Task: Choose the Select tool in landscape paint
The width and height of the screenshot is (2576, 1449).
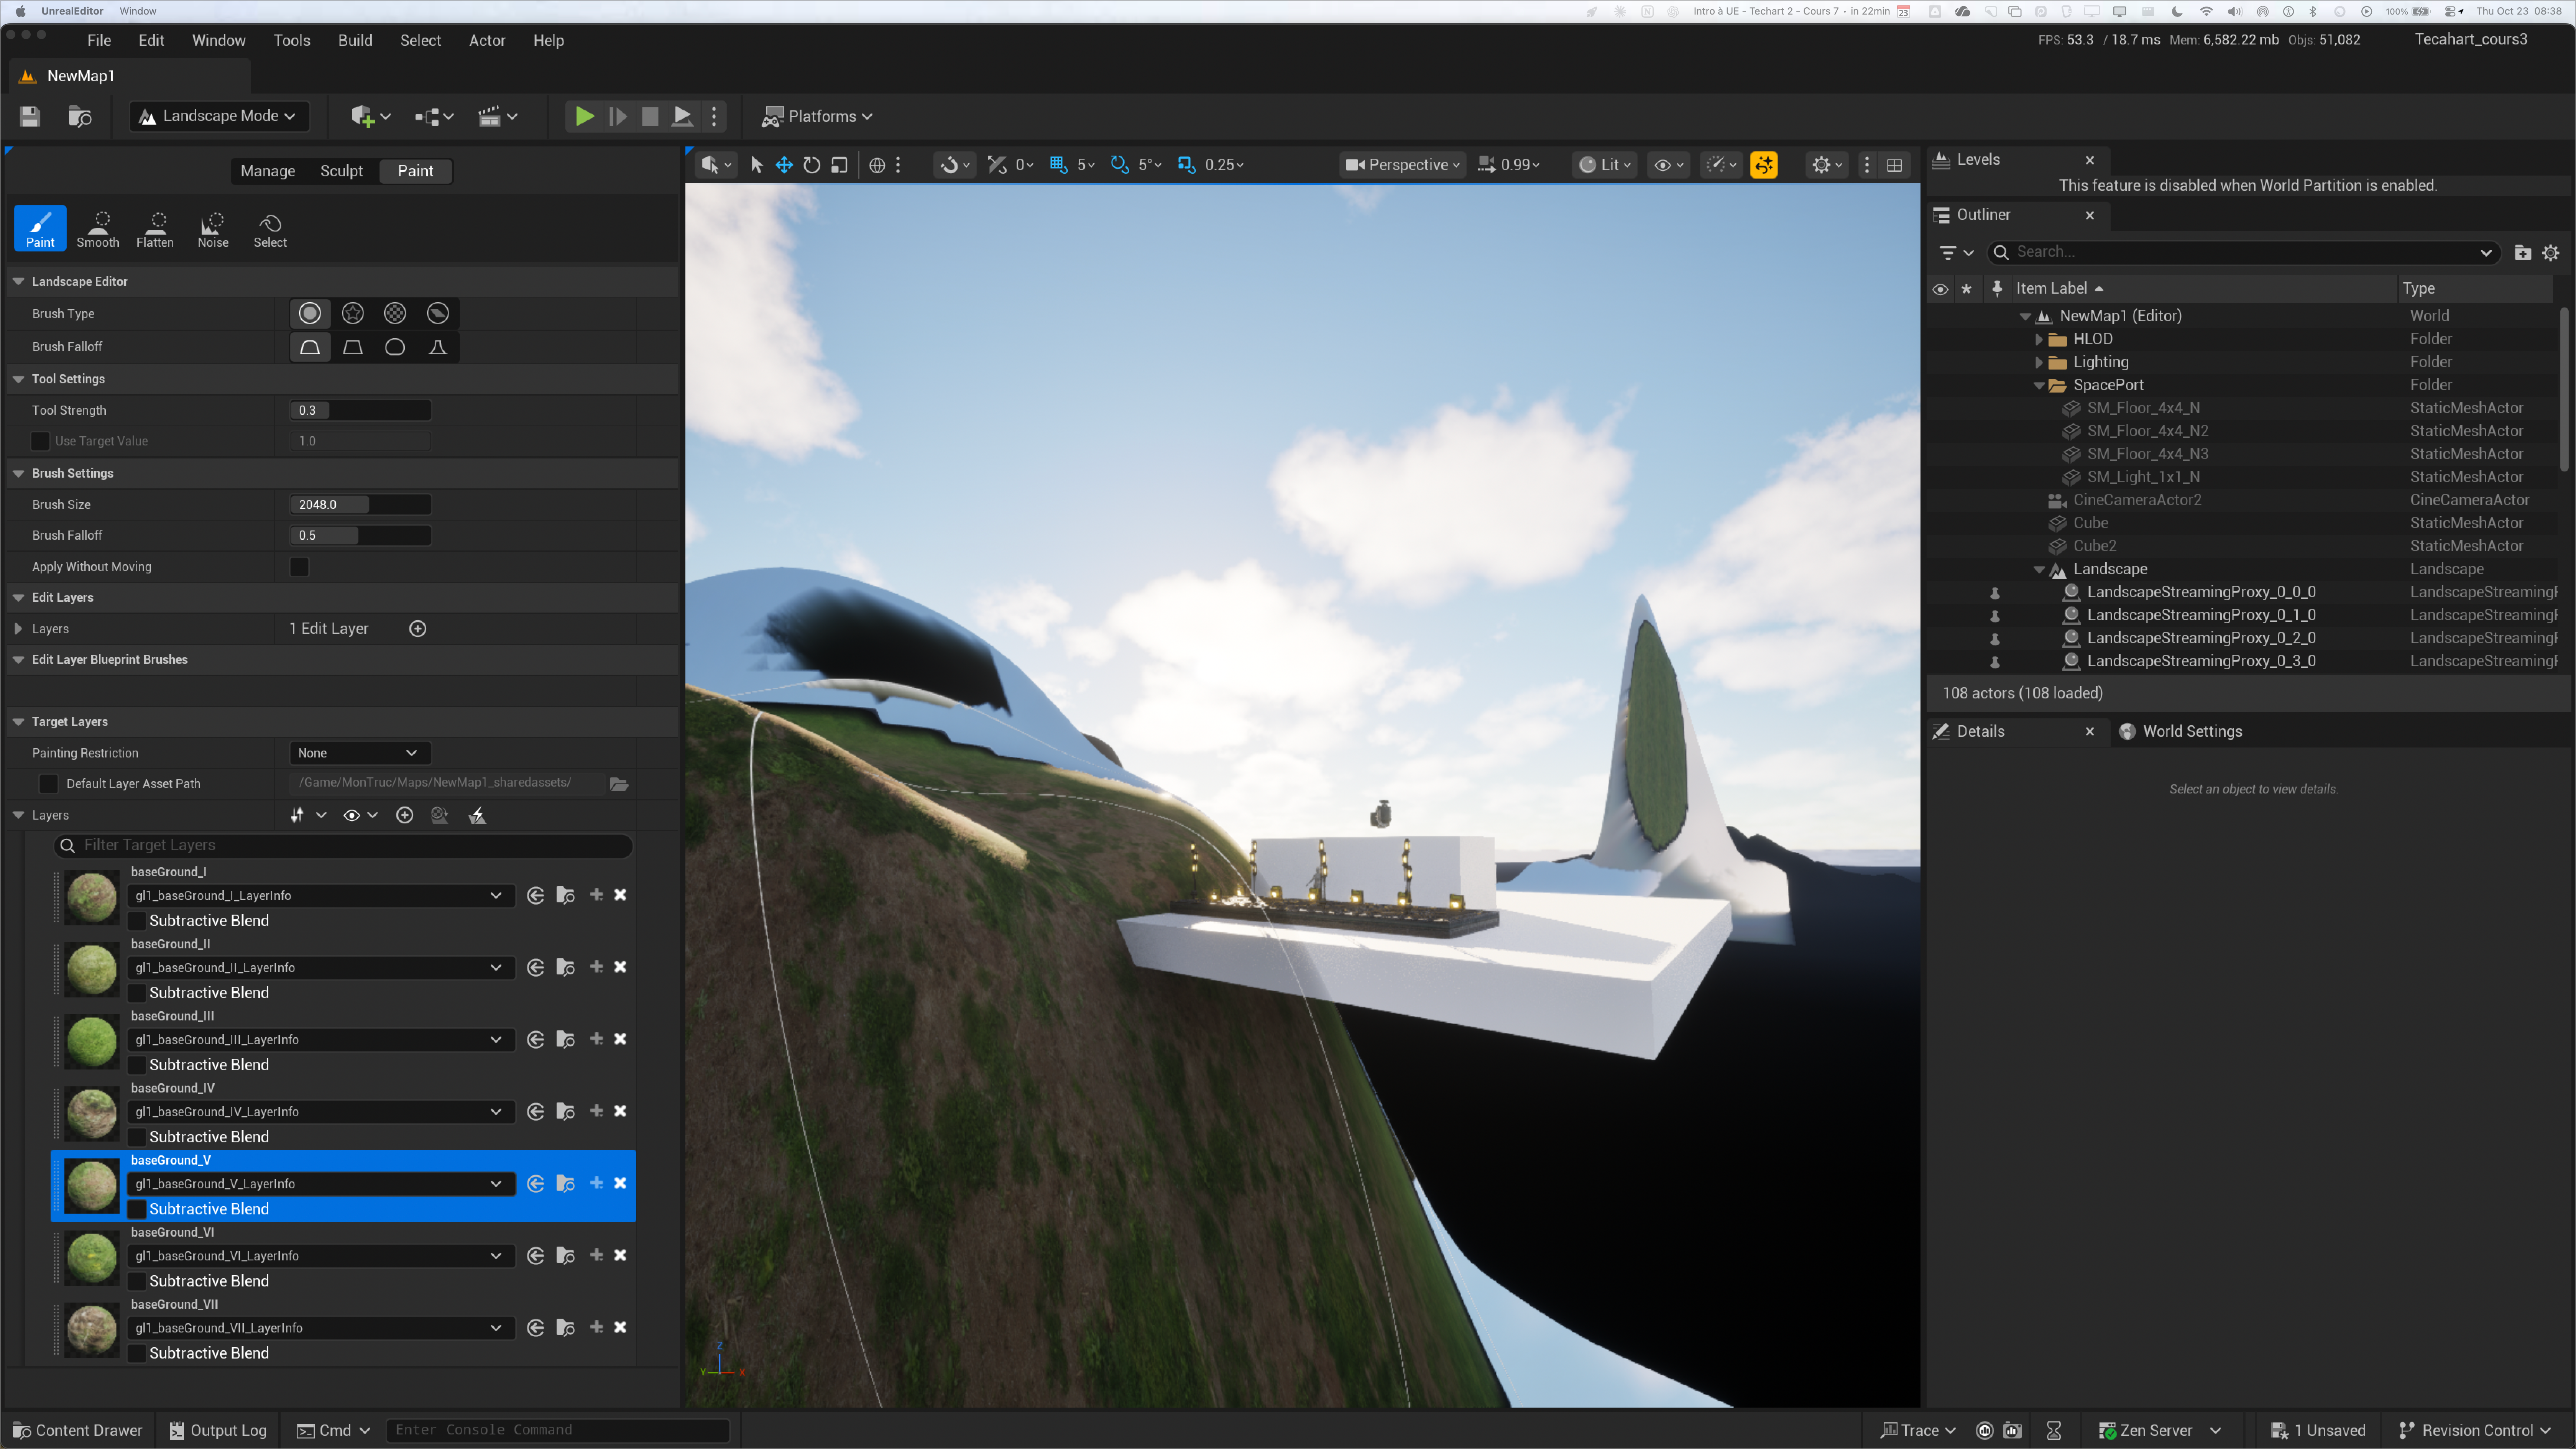Action: coord(270,228)
